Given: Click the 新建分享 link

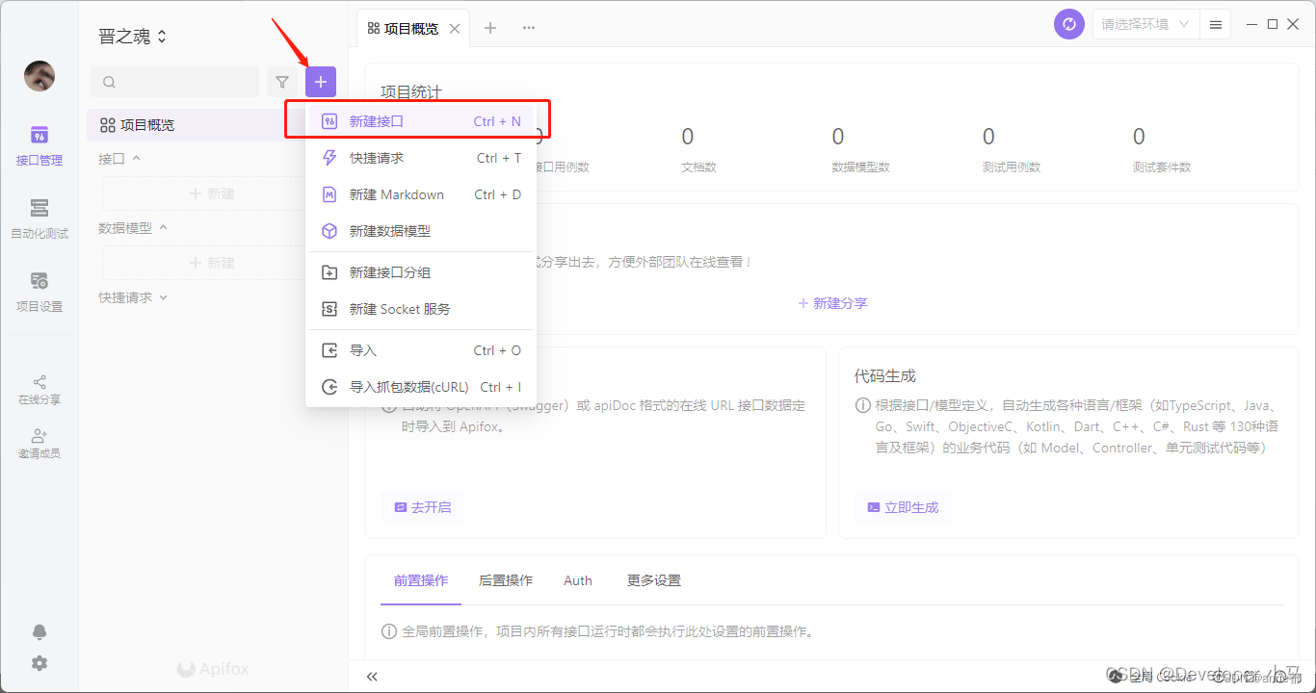Looking at the screenshot, I should pyautogui.click(x=832, y=303).
